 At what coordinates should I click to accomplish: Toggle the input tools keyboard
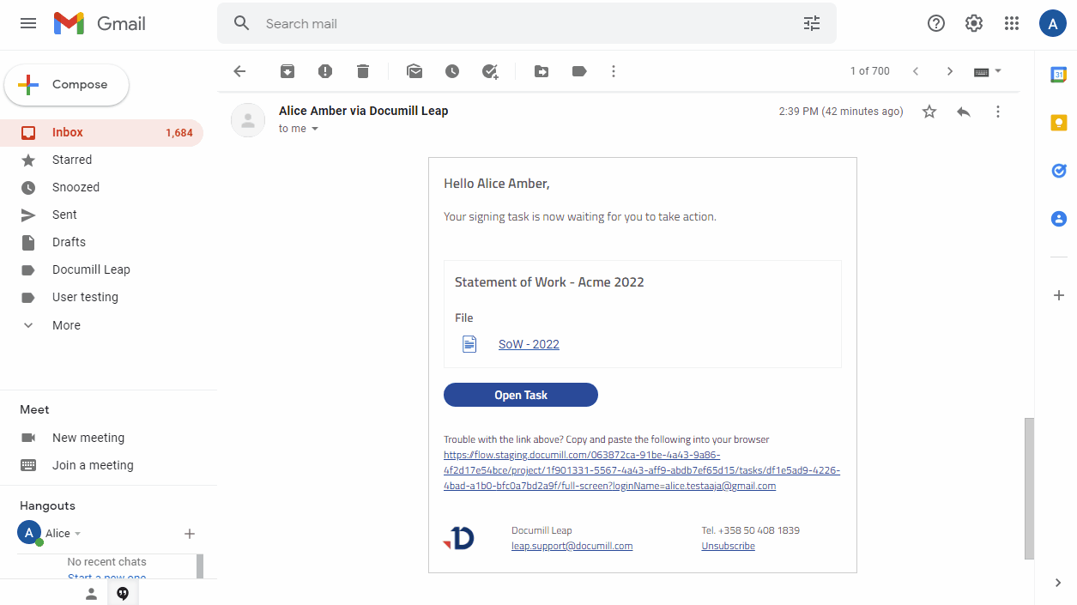[981, 71]
